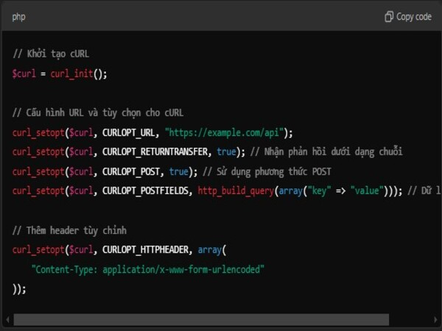Click the php language label

(x=19, y=16)
